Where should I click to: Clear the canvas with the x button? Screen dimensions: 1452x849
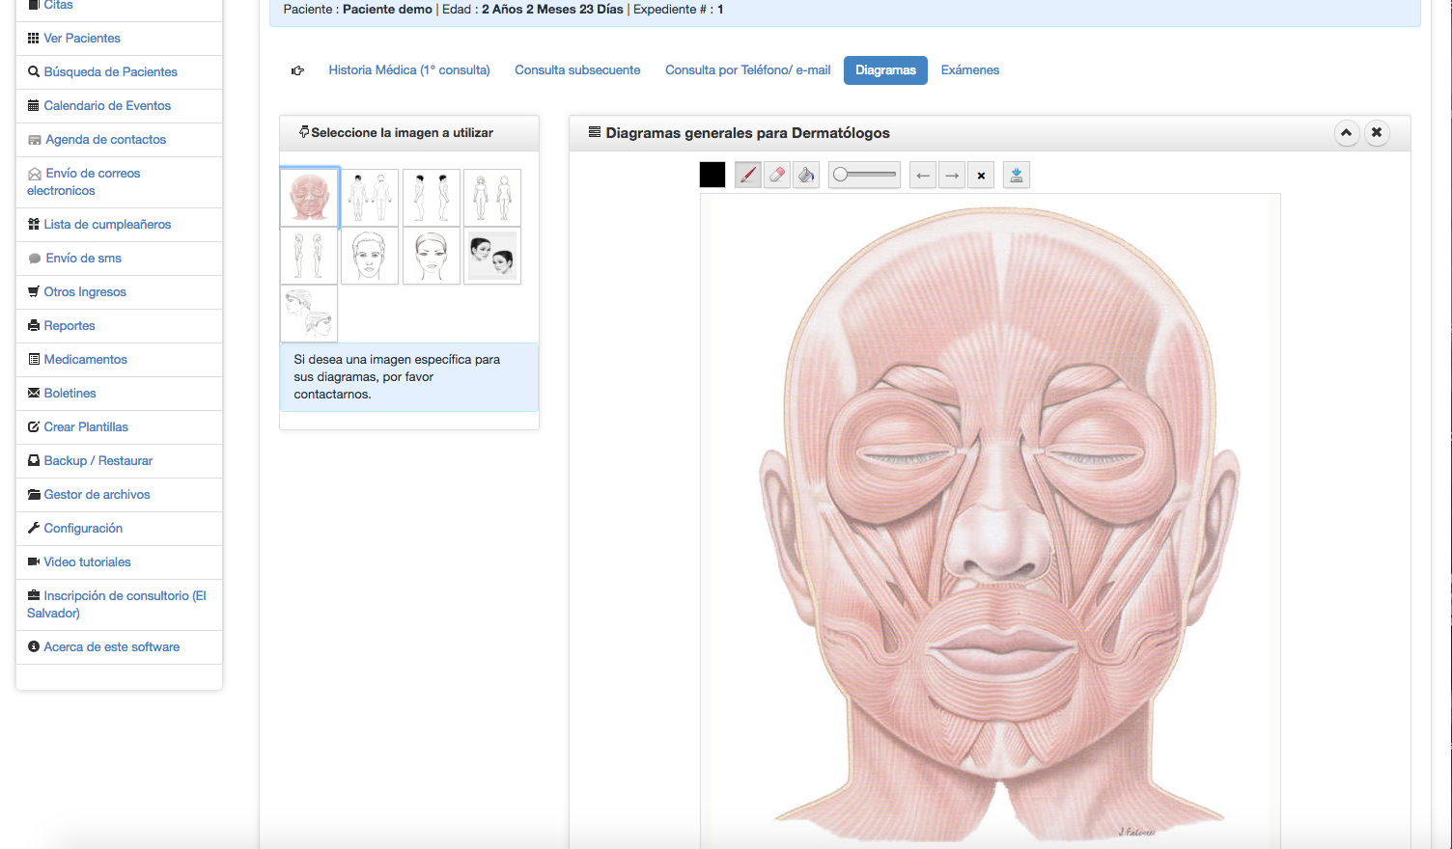(x=981, y=175)
